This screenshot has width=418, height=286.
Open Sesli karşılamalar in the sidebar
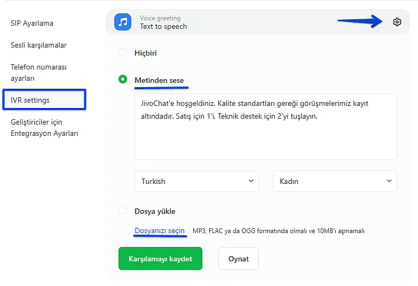[x=38, y=45]
